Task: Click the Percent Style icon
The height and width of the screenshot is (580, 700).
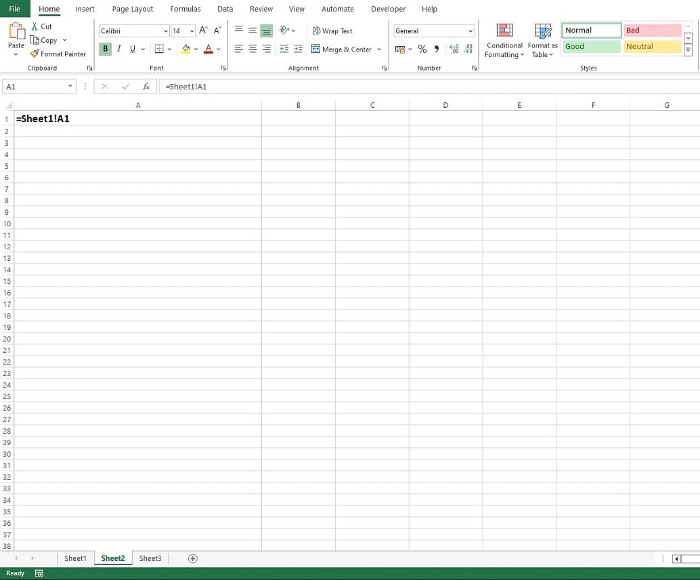Action: [422, 48]
